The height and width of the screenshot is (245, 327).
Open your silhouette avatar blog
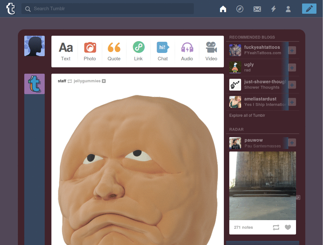34,46
